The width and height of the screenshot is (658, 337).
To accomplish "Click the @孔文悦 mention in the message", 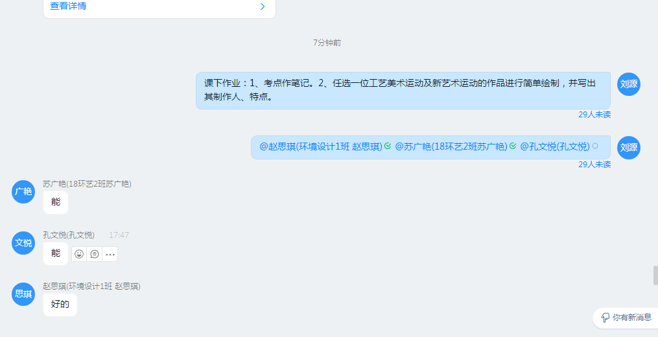I will [x=554, y=146].
